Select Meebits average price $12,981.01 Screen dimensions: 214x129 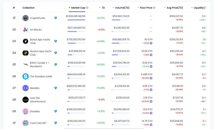177,86
